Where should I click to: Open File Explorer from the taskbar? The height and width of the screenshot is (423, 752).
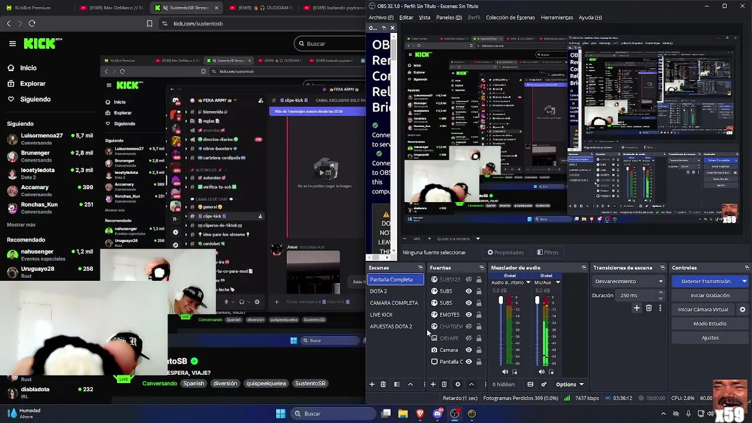click(403, 414)
